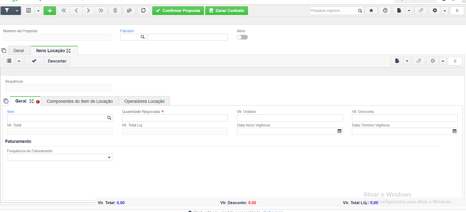
Task: Open gear settings in Itens Locação toolbar
Action: point(433,61)
